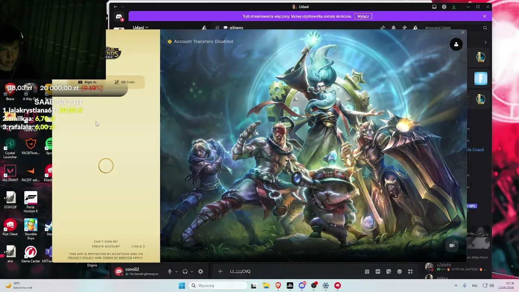519x292 pixels.
Task: Select the Crystal Launcher desktop shortcut
Action: (x=10, y=148)
